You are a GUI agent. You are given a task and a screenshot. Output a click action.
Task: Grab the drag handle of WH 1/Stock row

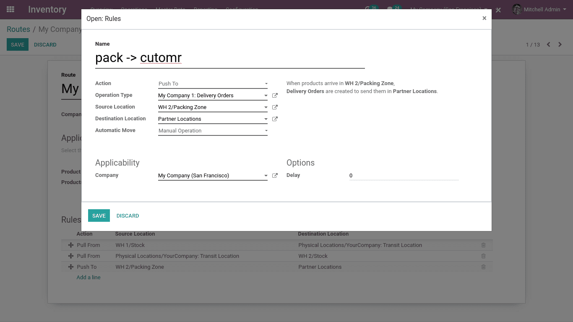(71, 245)
